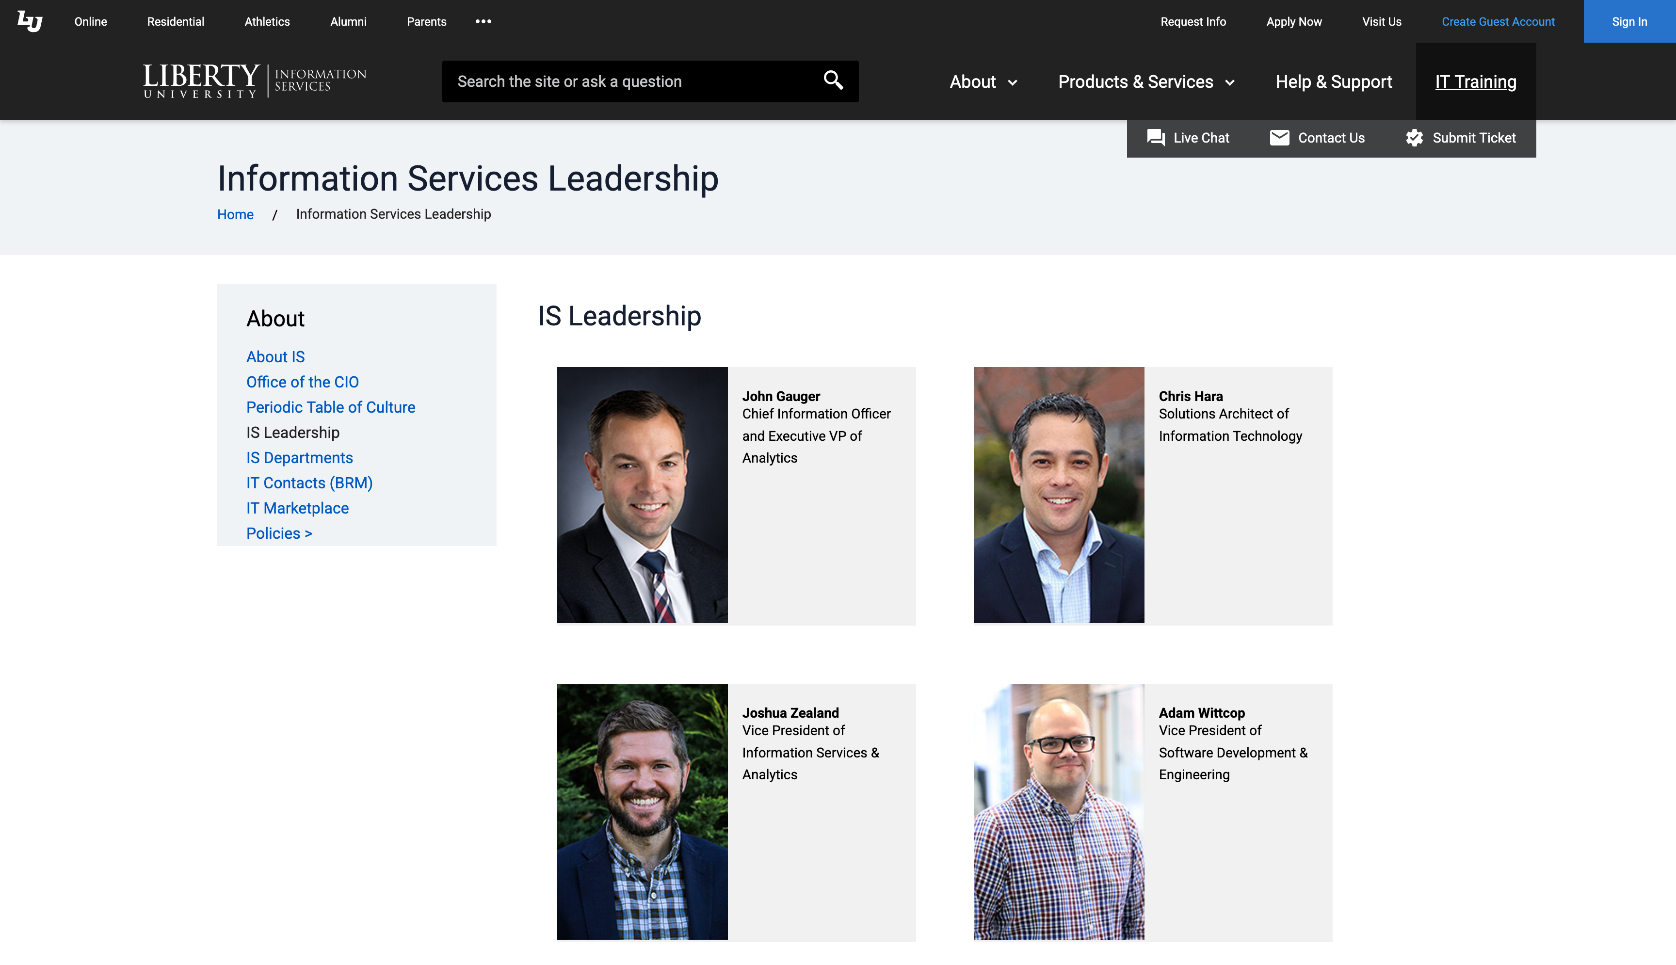1676x965 pixels.
Task: Click the Submit Ticket badge icon
Action: [x=1414, y=137]
